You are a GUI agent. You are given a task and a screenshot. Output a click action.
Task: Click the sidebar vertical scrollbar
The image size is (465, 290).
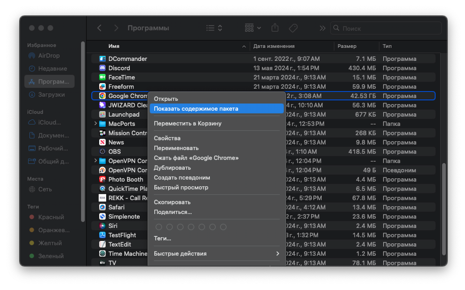pos(83,132)
